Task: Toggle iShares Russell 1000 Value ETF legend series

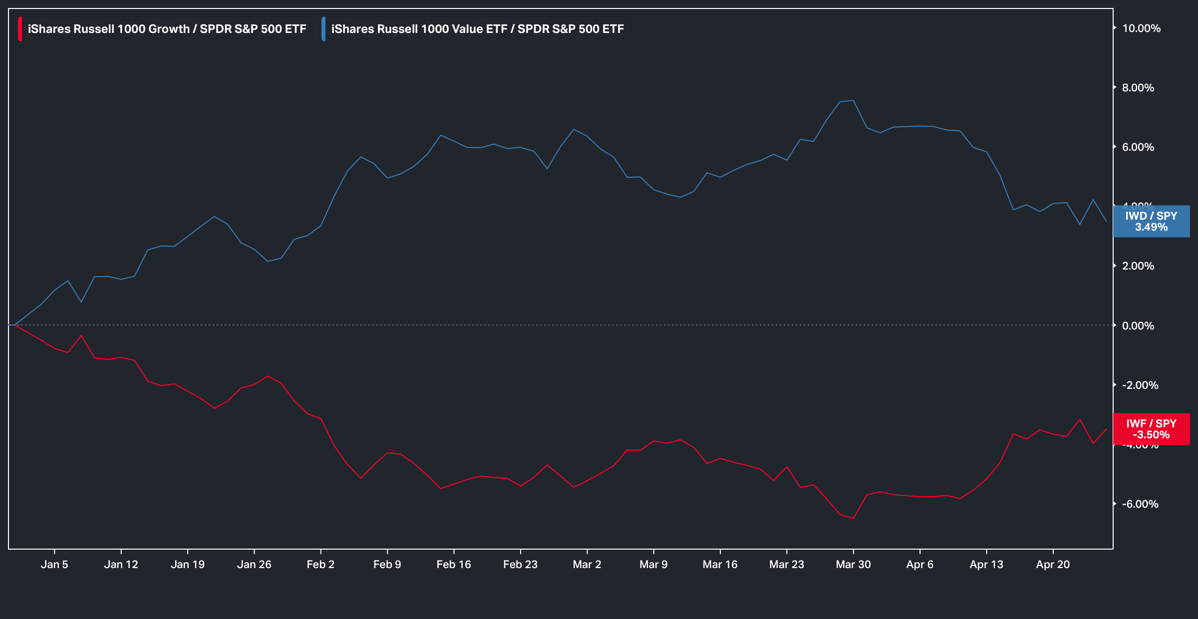Action: coord(477,29)
